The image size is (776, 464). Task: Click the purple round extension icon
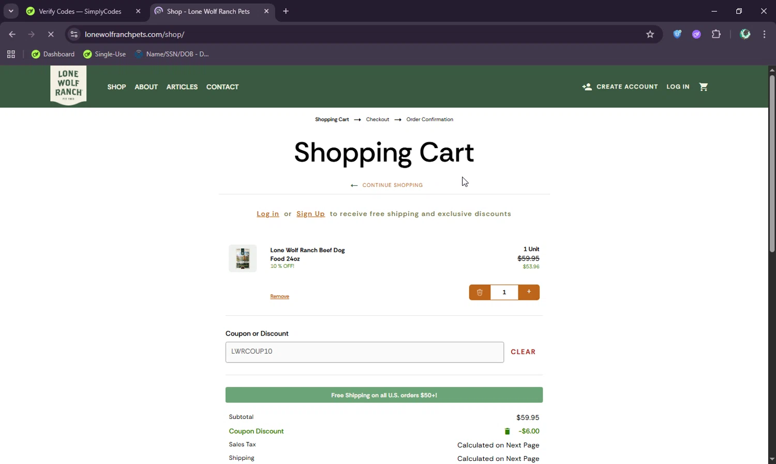[696, 34]
